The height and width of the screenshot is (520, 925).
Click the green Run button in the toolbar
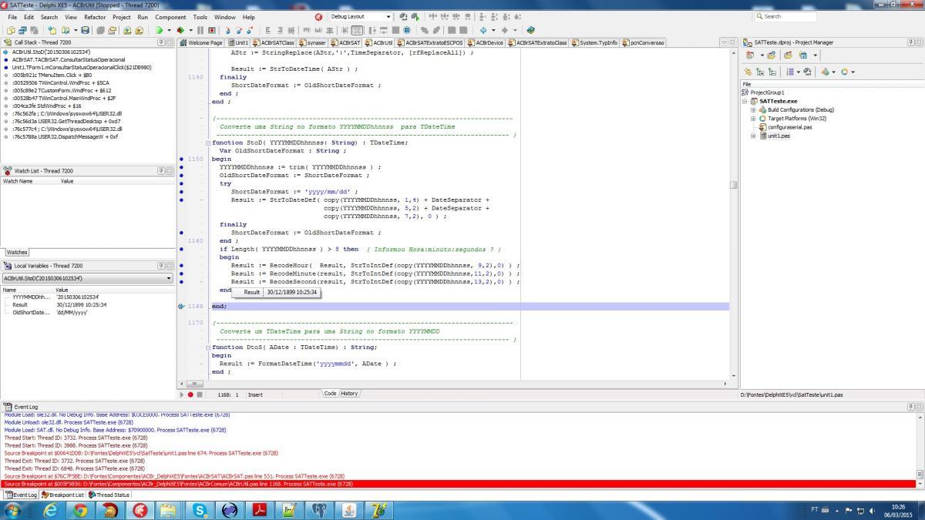pos(160,30)
